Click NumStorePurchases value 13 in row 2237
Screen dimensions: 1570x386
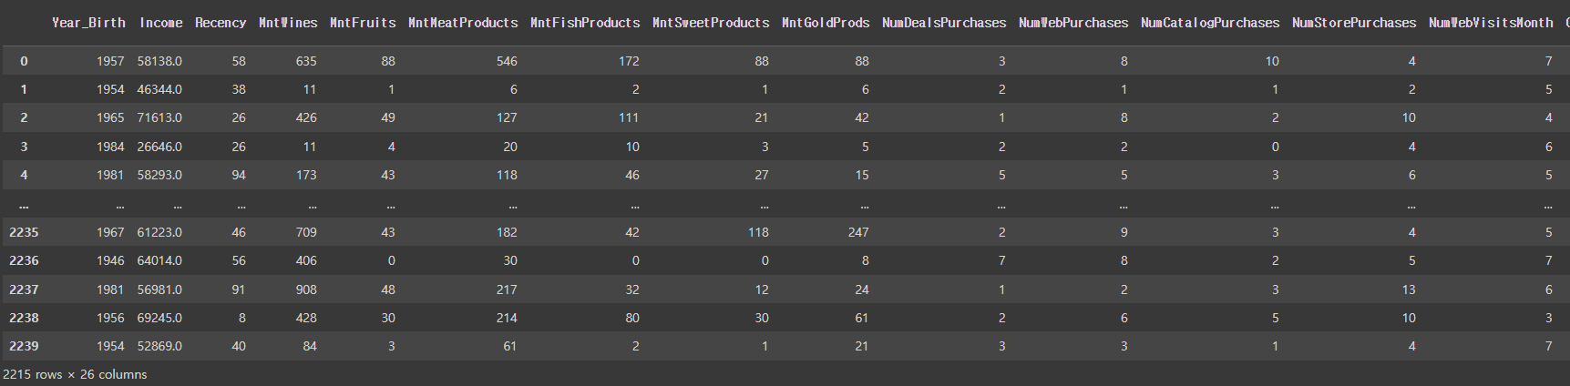pos(1409,289)
